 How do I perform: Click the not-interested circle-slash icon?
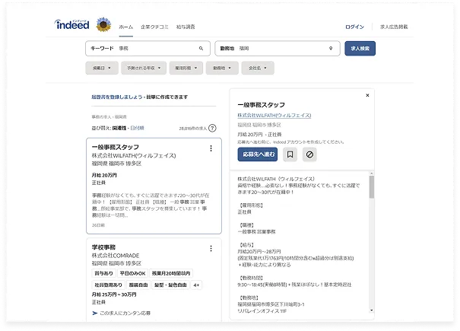point(309,154)
